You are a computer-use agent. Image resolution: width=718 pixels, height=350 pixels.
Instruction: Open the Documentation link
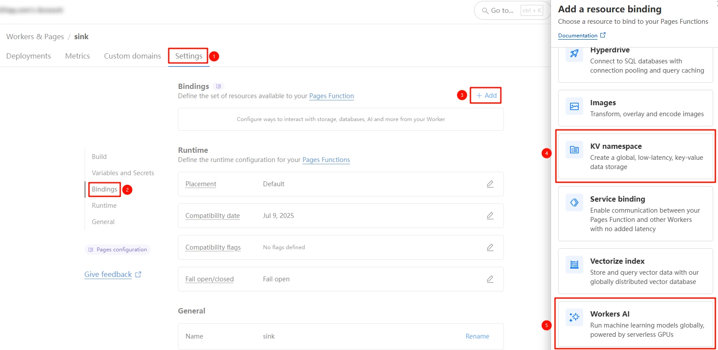click(x=577, y=36)
